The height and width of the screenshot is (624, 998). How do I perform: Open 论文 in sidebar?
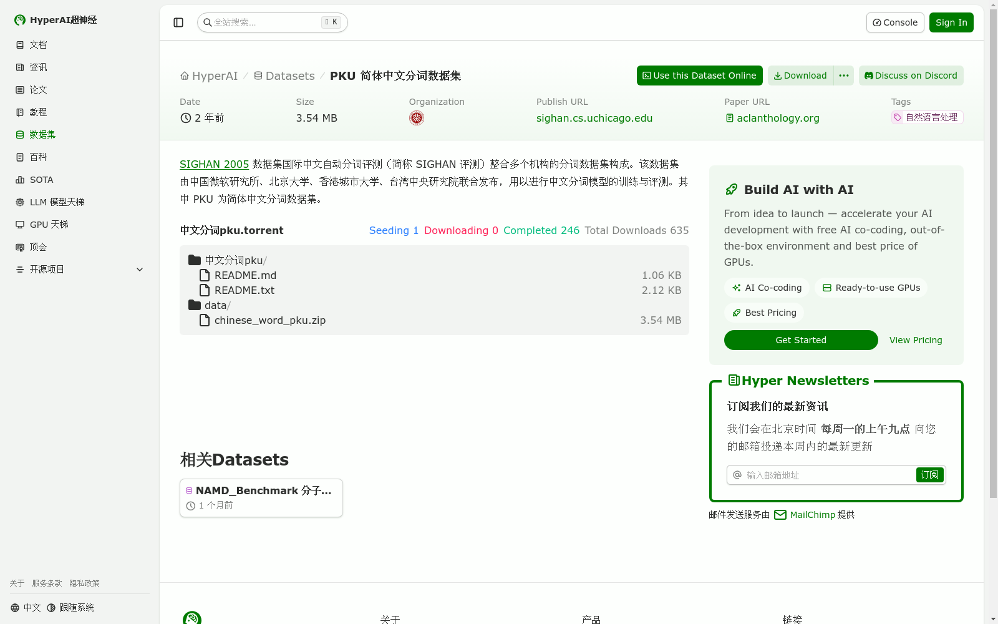point(80,90)
